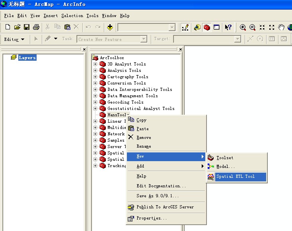Print the map using printer icon
The height and width of the screenshot is (231, 292).
36,27
